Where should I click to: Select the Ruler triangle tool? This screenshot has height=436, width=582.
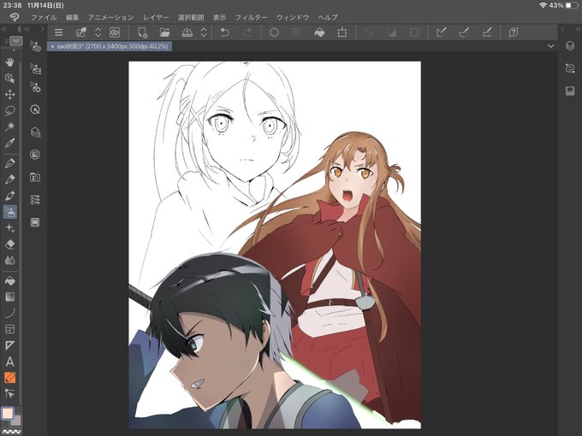(x=10, y=345)
